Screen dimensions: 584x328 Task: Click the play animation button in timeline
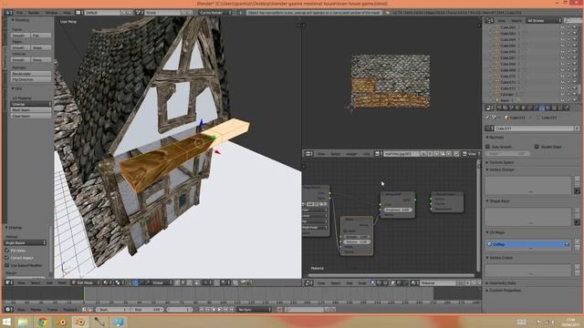219,310
